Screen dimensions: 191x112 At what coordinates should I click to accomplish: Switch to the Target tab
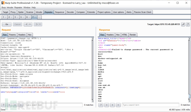(6, 12)
